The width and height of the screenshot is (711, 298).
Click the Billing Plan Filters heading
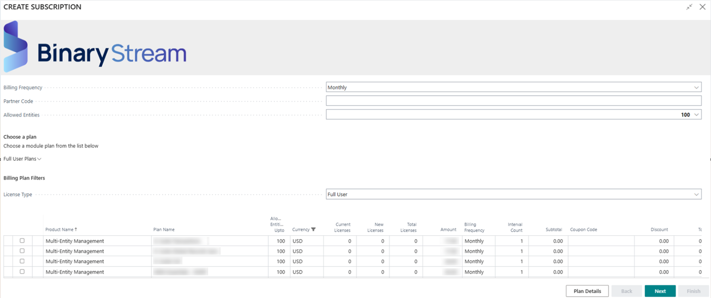tap(24, 178)
